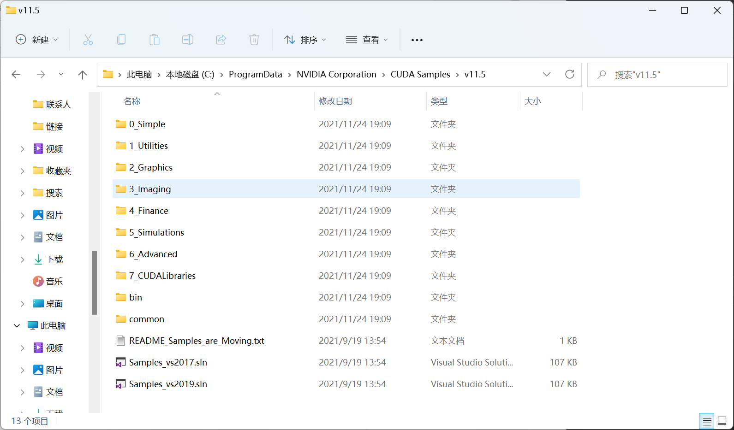Maximize the v11.5 window

click(x=685, y=10)
